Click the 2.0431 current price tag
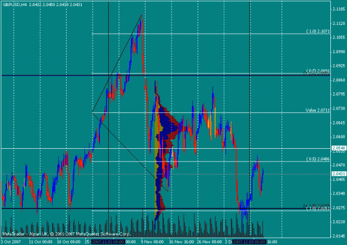This screenshot has height=245, width=347. coord(339,174)
